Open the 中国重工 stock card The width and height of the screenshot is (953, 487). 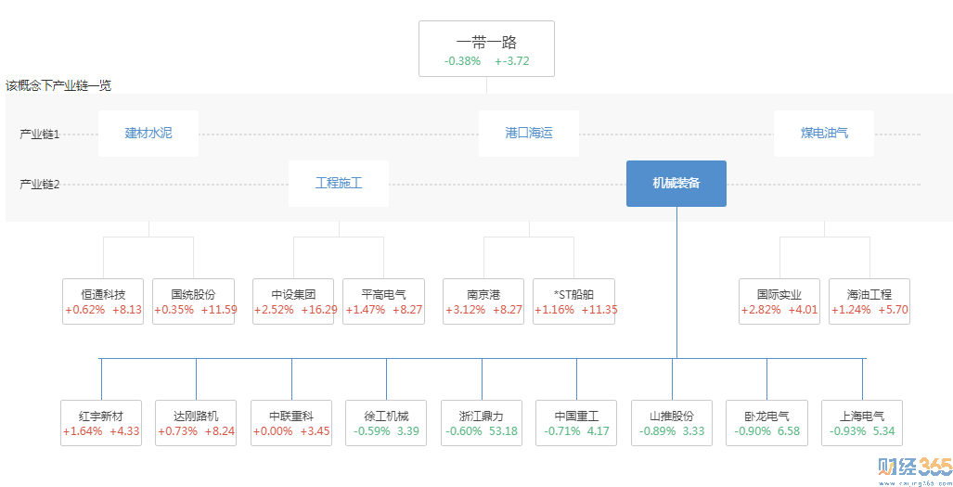(x=576, y=423)
